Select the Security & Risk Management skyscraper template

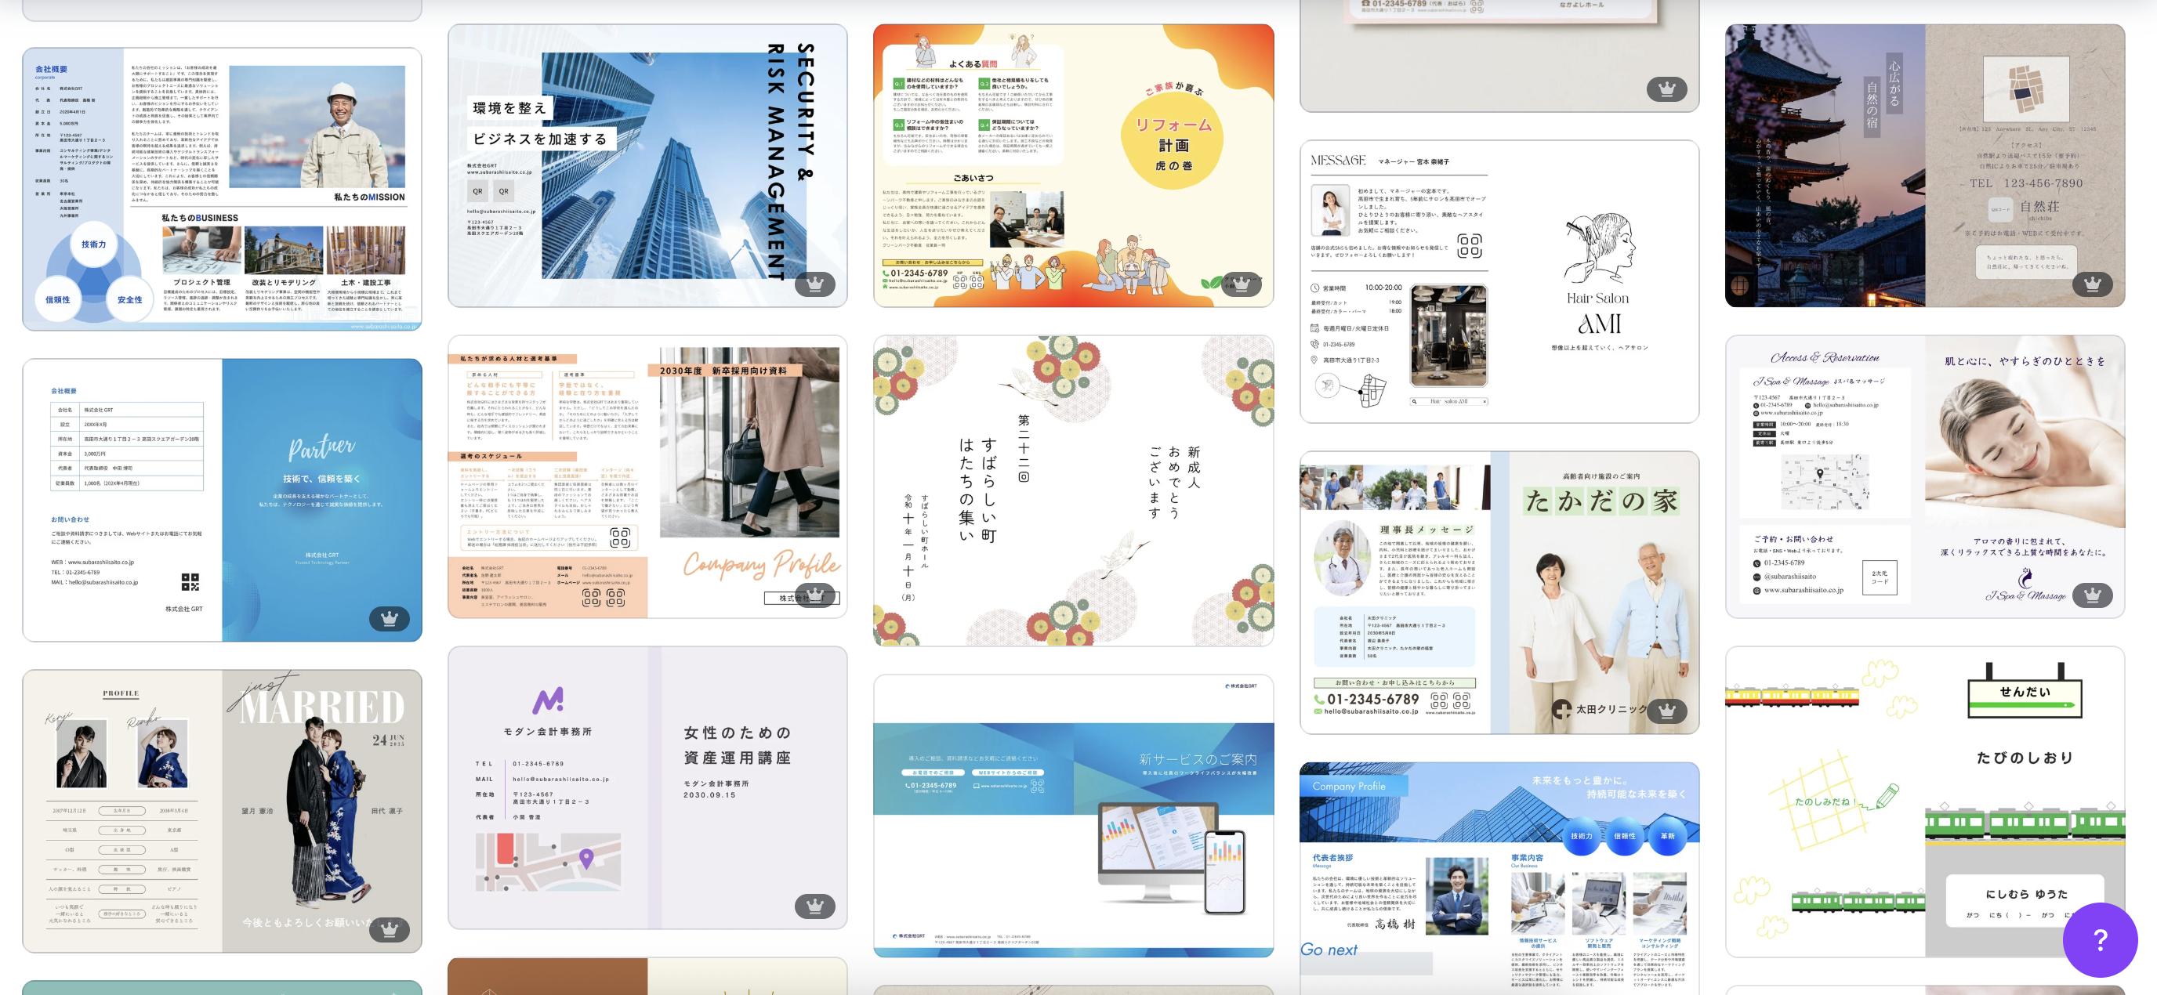coord(647,165)
